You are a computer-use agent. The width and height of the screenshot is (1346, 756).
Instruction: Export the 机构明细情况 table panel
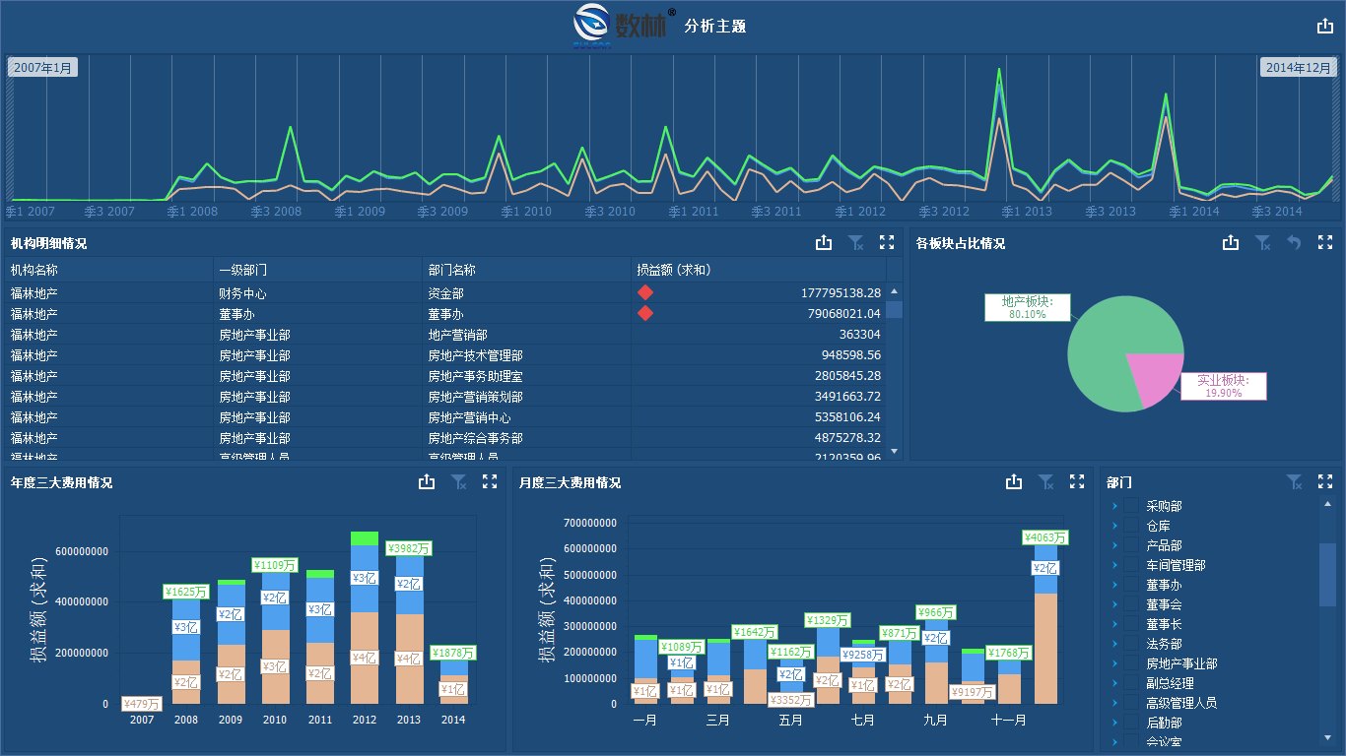tap(824, 242)
